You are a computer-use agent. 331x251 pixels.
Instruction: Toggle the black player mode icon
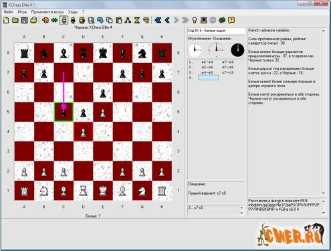tap(73, 20)
